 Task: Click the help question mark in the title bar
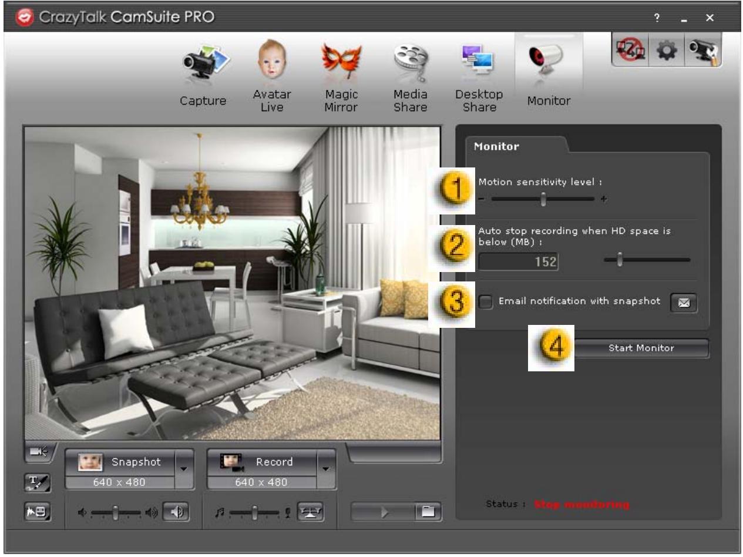pyautogui.click(x=656, y=19)
